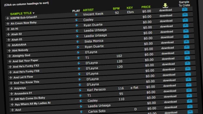This screenshot has height=114, width=203.
Task: Download the And He's Funky FX2 sample
Action: pyautogui.click(x=168, y=59)
